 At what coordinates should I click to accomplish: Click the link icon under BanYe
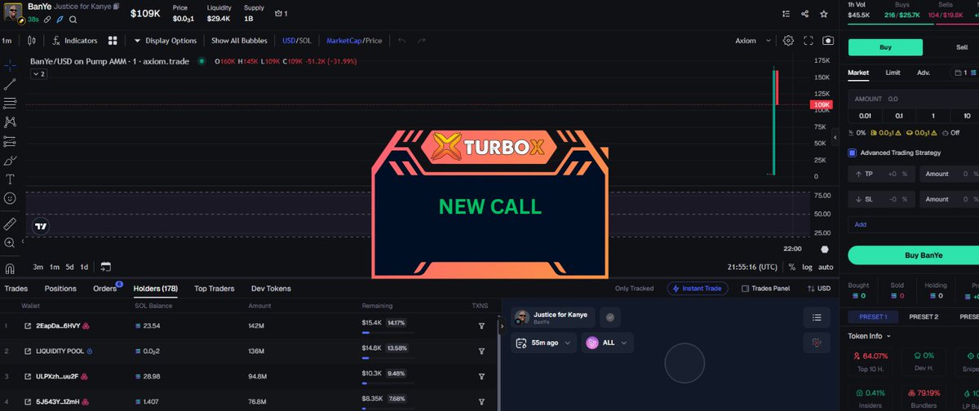[47, 19]
